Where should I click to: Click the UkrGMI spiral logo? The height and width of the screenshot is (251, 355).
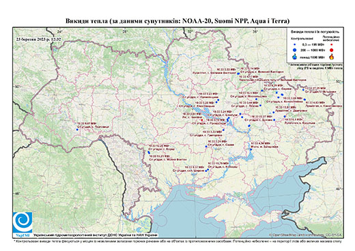point(23,222)
